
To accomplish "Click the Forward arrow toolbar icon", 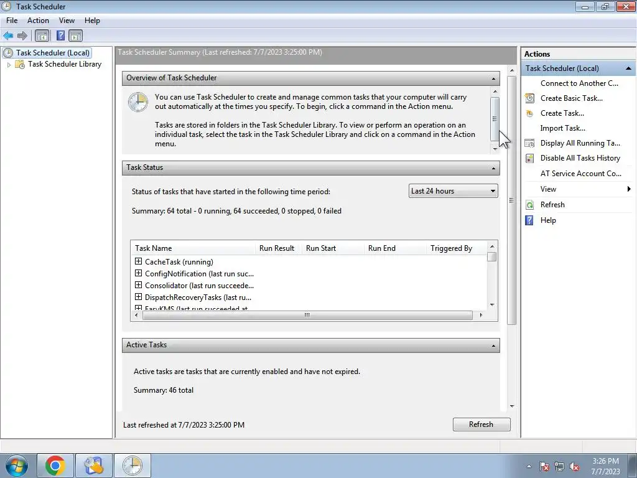I will point(22,35).
